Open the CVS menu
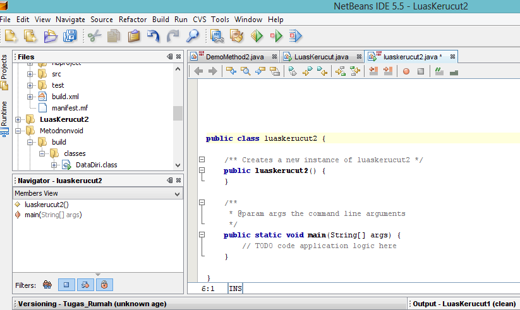 tap(199, 20)
